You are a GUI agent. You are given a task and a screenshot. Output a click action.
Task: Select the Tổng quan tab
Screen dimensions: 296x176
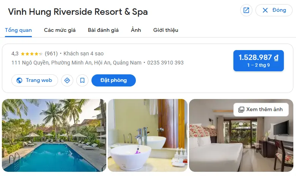tap(18, 30)
